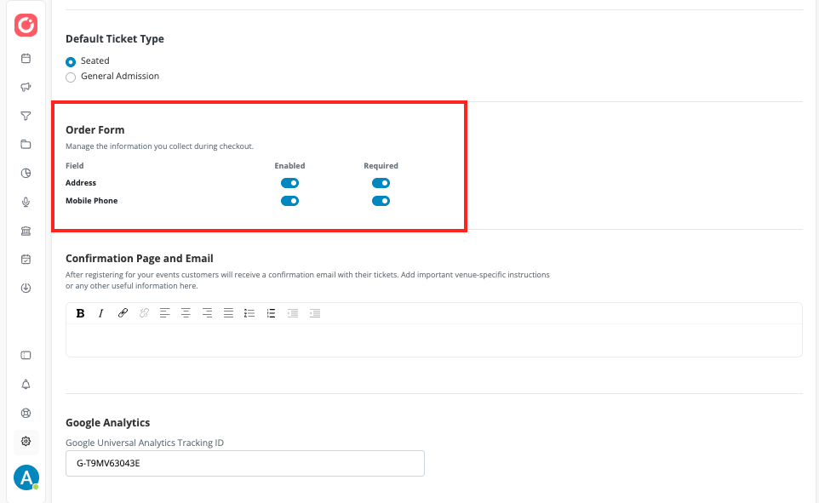819x503 pixels.
Task: Click inside the confirmation email text area
Action: (433, 340)
